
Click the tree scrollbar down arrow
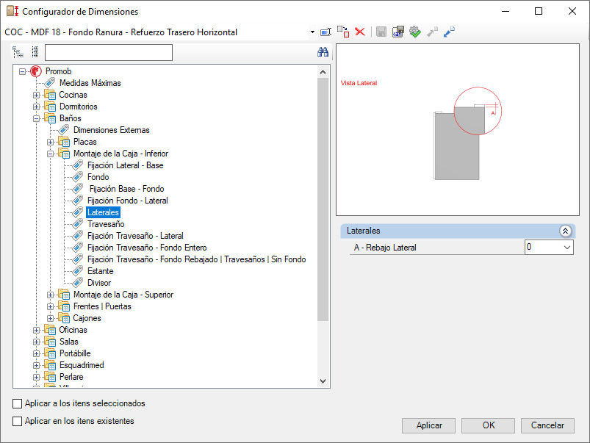click(x=323, y=381)
